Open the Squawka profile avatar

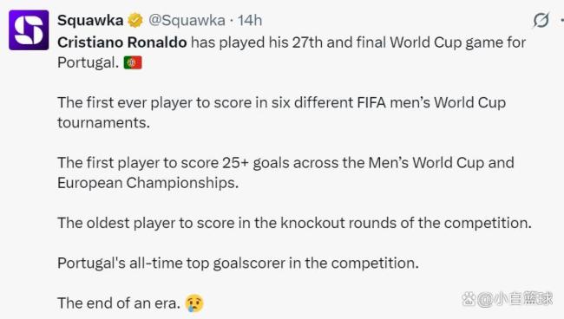(x=29, y=30)
